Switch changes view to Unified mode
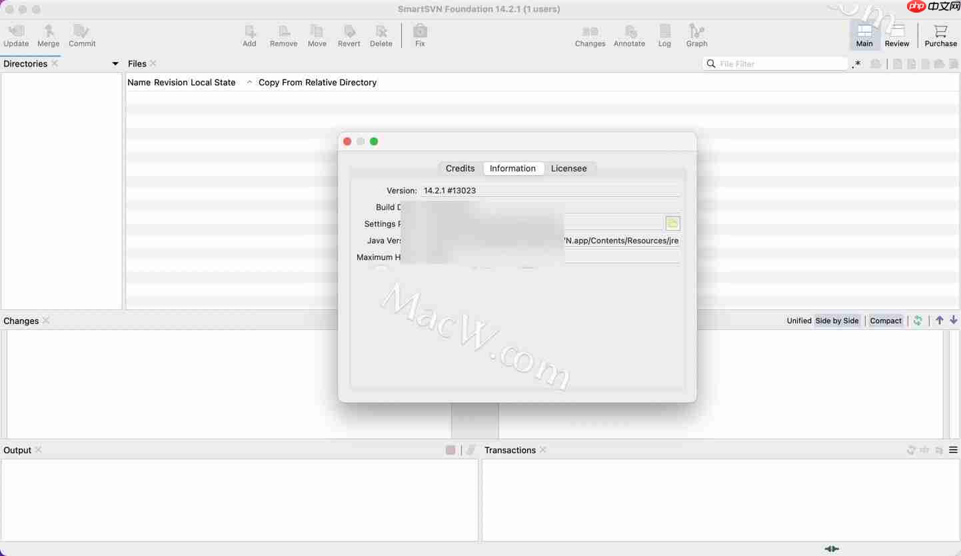This screenshot has width=961, height=556. [x=799, y=321]
